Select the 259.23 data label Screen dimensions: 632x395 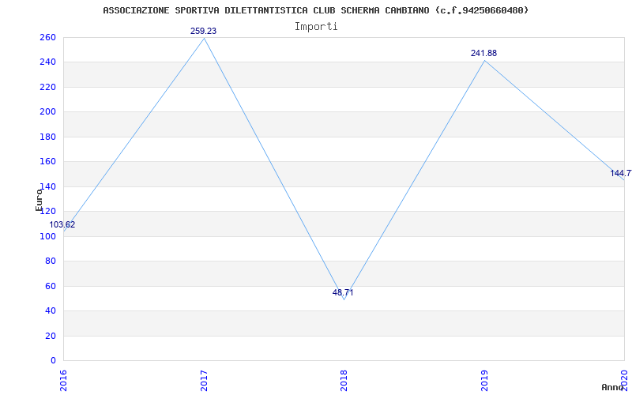pos(204,31)
